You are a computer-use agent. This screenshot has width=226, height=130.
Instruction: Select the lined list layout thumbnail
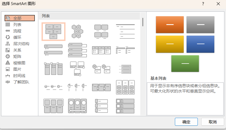point(125,32)
